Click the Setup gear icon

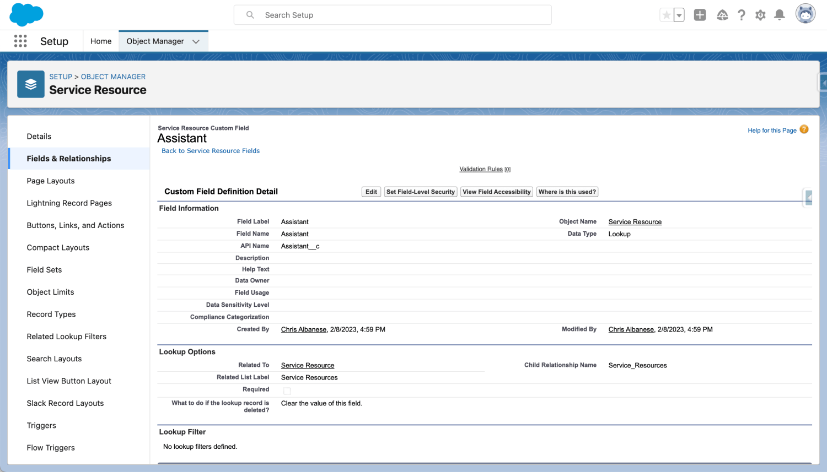tap(760, 15)
